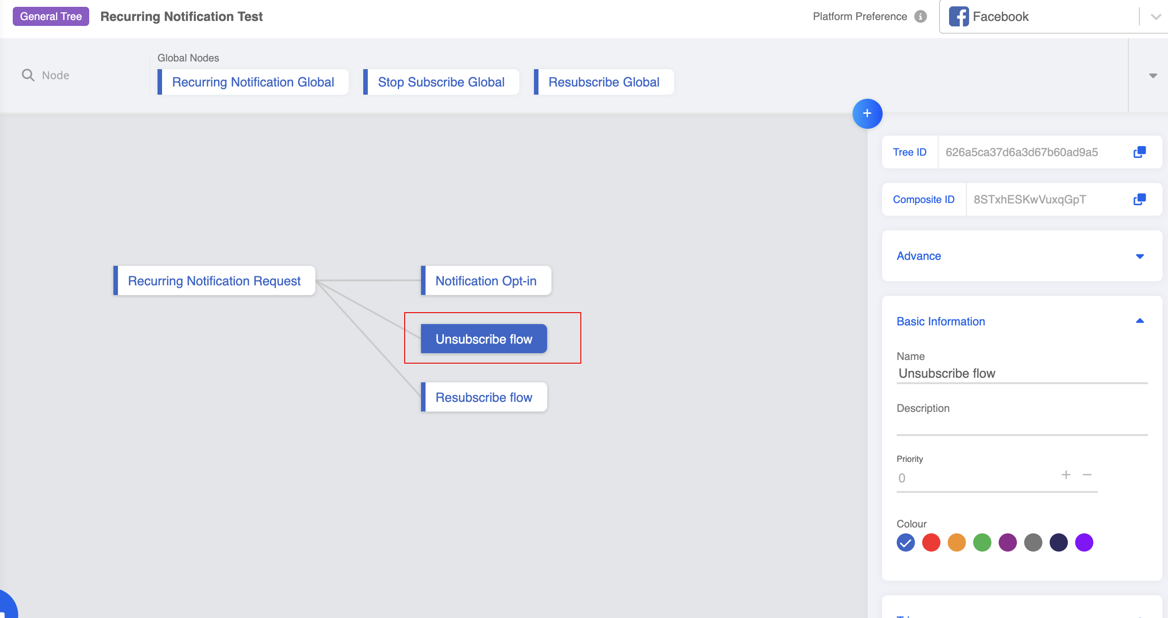Expand the Advance section
1168x618 pixels.
pyautogui.click(x=1140, y=256)
